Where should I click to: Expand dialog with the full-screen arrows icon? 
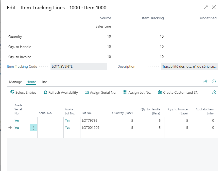point(206,8)
